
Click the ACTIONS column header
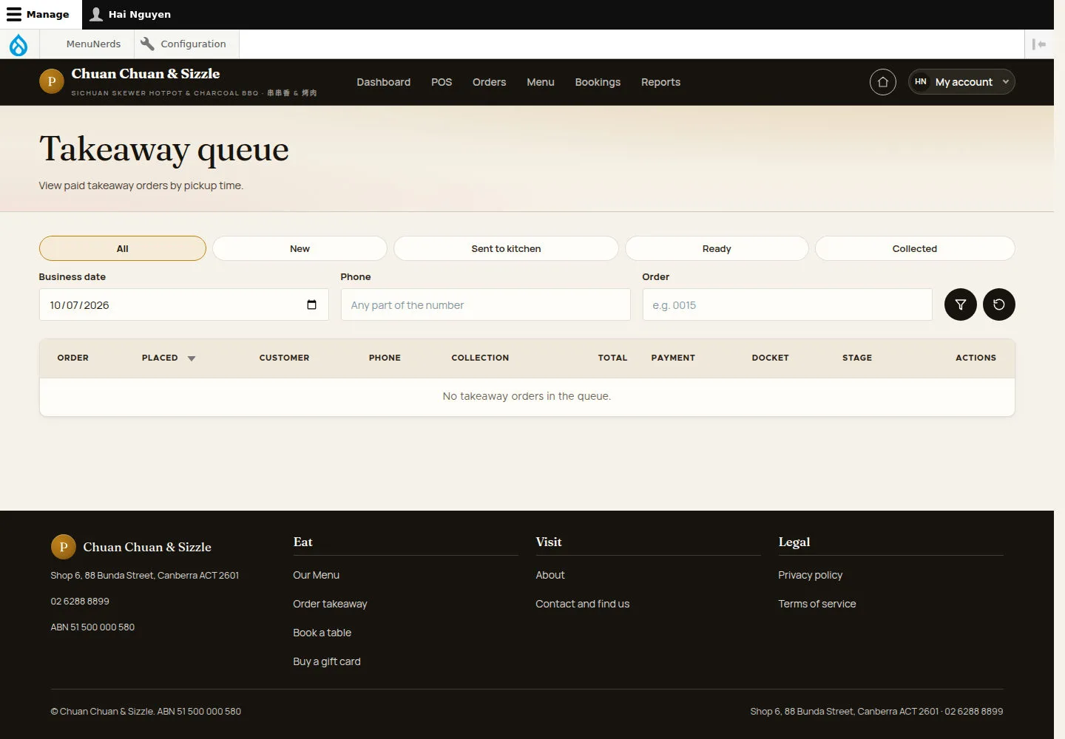point(976,358)
